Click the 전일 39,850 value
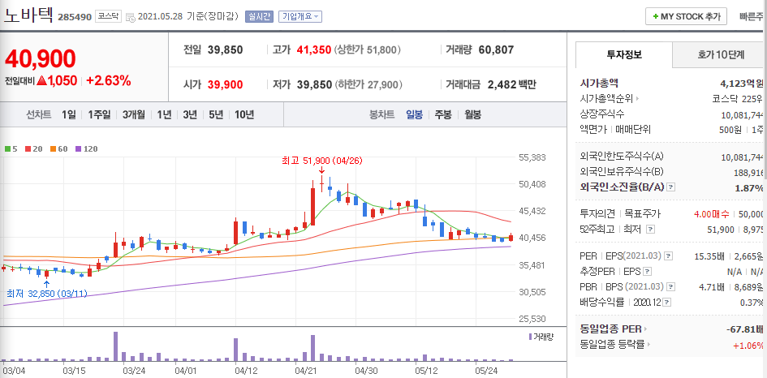 click(225, 49)
